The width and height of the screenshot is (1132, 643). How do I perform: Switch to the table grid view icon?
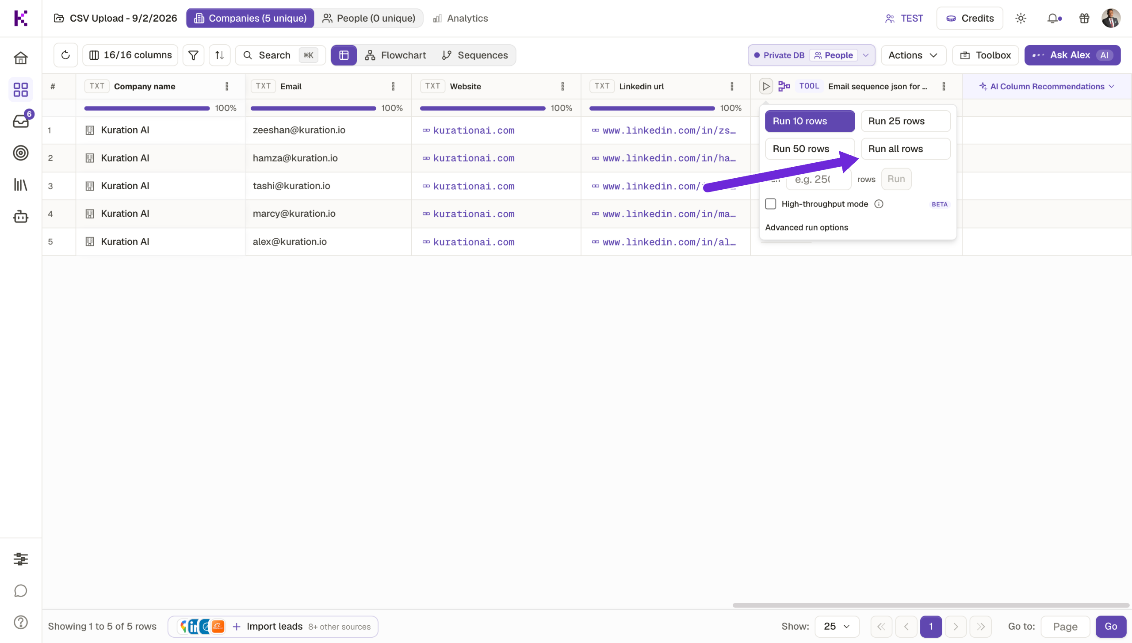pos(344,55)
